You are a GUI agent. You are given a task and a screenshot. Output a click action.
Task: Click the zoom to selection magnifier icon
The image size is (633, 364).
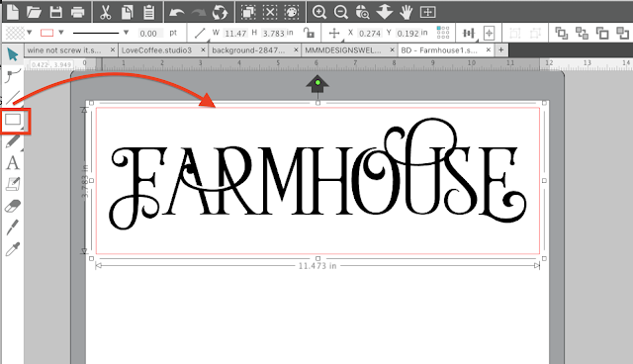pos(363,12)
